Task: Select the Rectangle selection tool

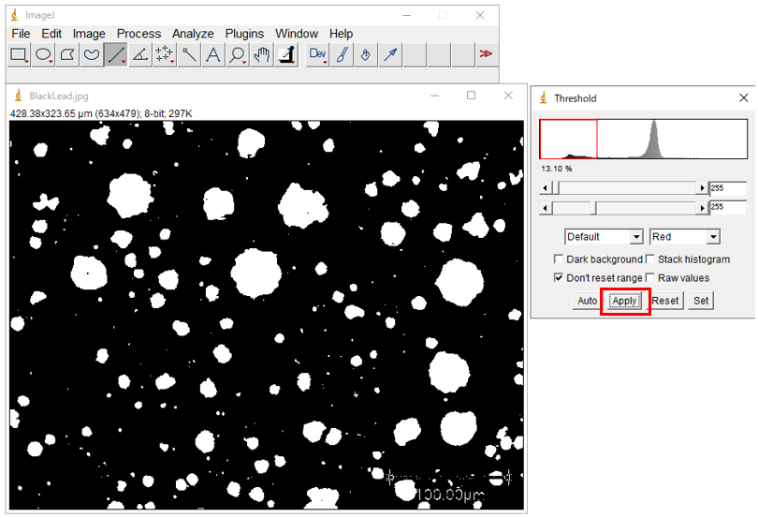Action: click(x=19, y=55)
